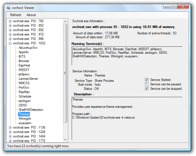This screenshot has width=196, height=156.
Task: Expand svchost.exe PID 972 node
Action: pyautogui.click(x=10, y=34)
